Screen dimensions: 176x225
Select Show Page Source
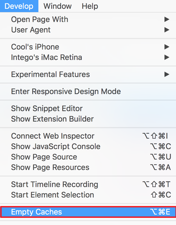pos(44,157)
